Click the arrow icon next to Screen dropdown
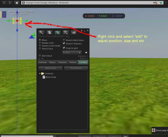Viewport: 168px width, 137px height. click(x=86, y=52)
